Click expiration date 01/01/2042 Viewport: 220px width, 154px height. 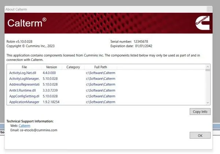[144, 46]
